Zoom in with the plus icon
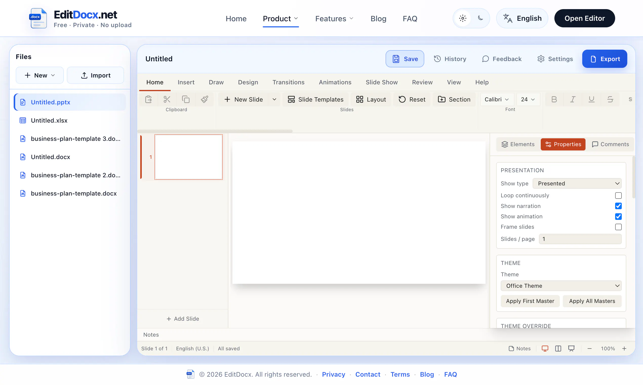The image size is (643, 385). coord(624,349)
